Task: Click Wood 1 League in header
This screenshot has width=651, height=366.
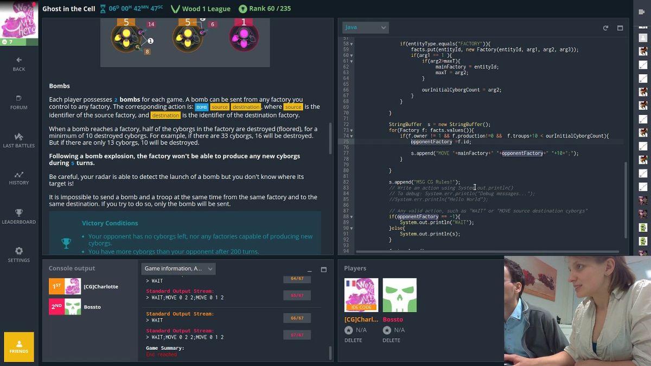Action: [201, 9]
